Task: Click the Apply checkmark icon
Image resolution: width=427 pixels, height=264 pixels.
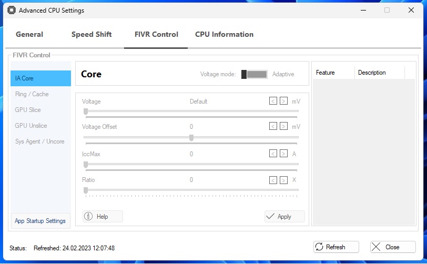Action: (270, 216)
